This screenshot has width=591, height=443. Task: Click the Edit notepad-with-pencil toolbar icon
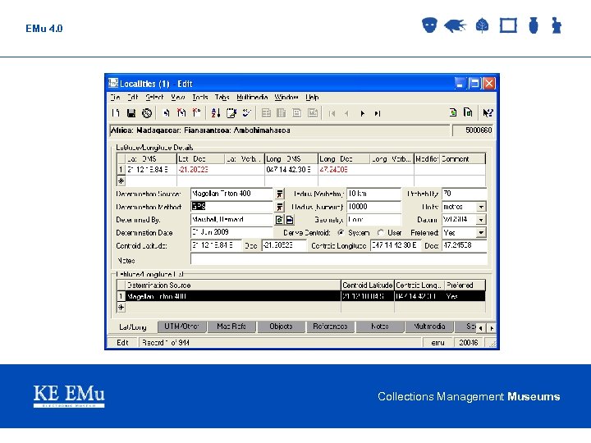point(231,112)
